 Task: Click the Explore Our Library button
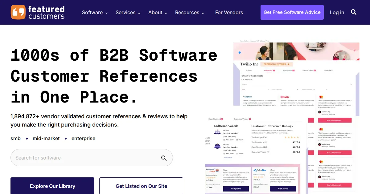point(52,186)
